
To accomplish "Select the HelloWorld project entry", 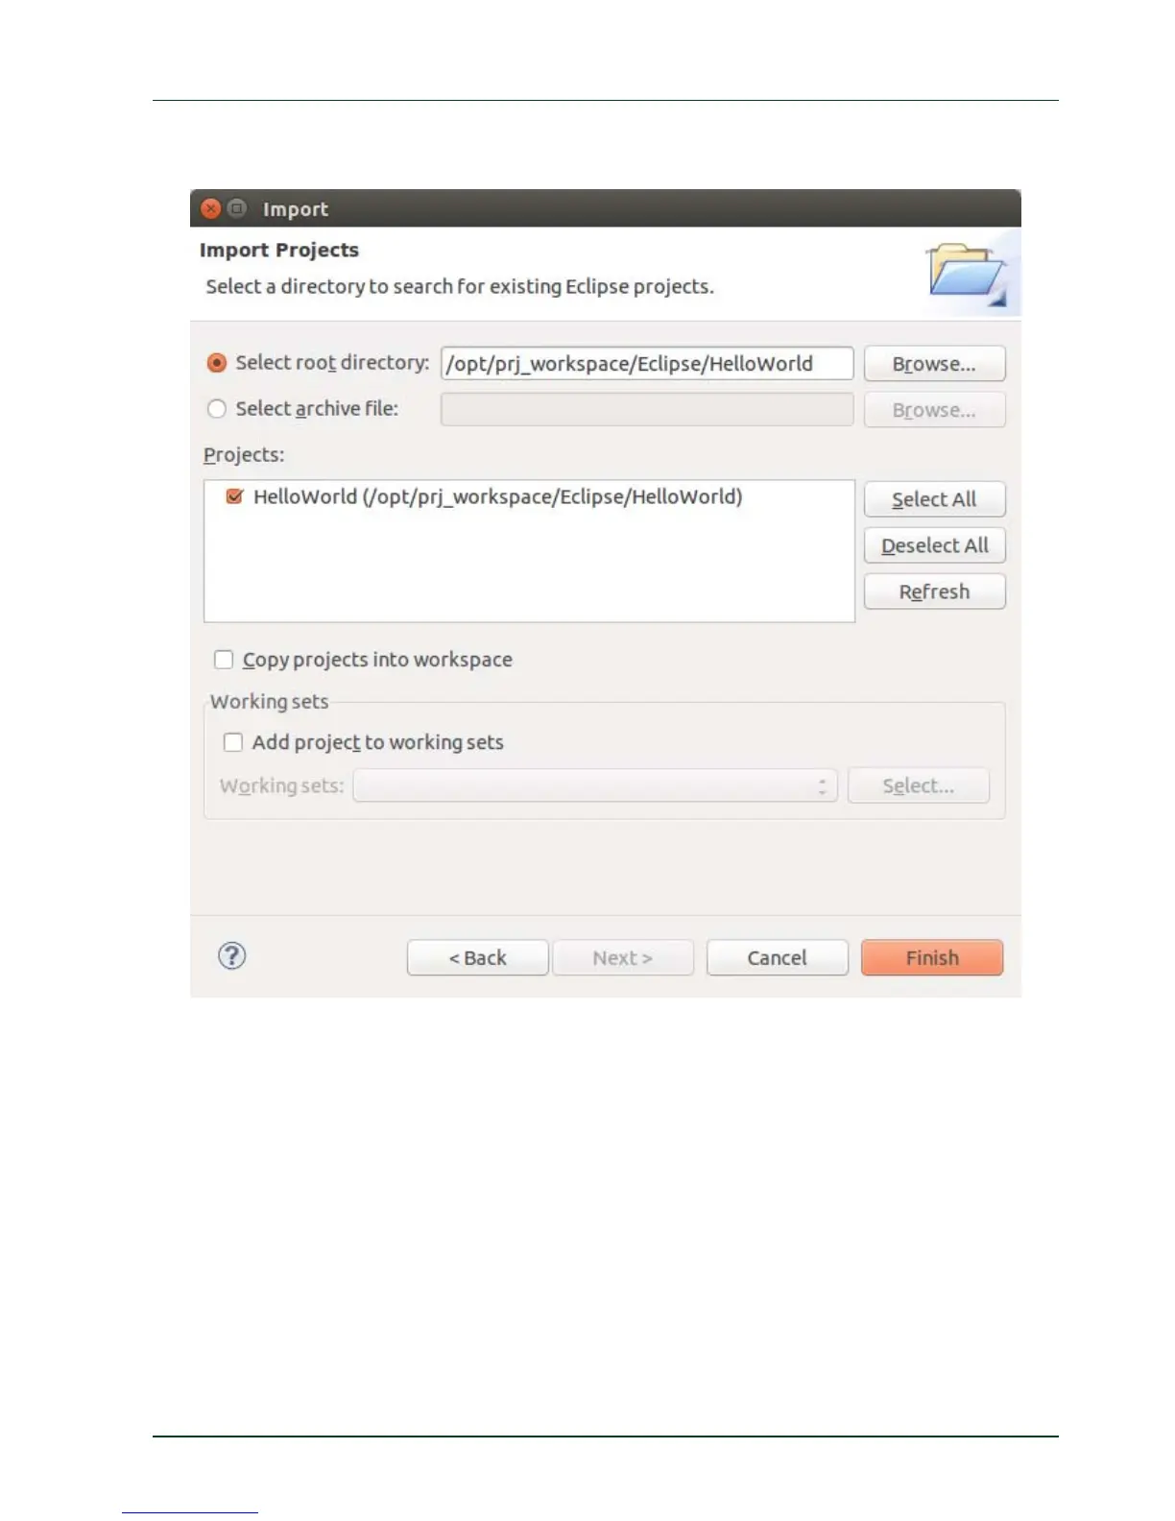I will tap(497, 496).
